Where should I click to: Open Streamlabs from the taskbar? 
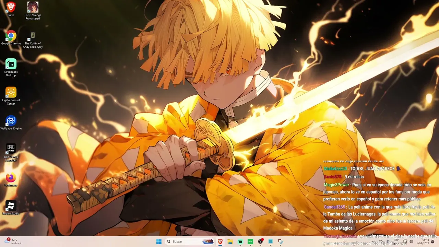pyautogui.click(x=240, y=242)
